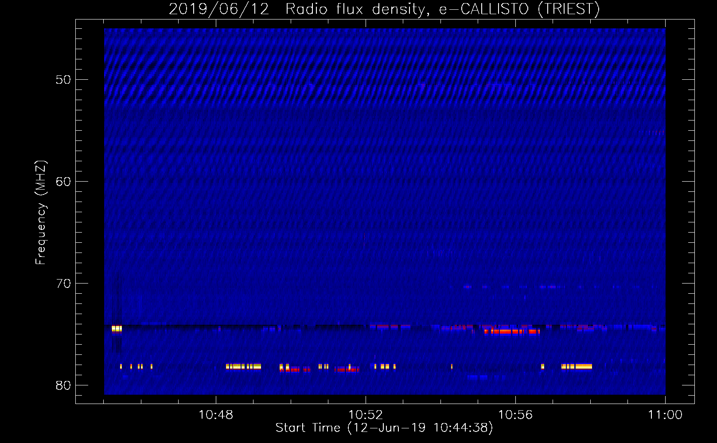Viewport: 717px width, 443px height.
Task: Click the '80' frequency tick label
Action: tap(63, 385)
